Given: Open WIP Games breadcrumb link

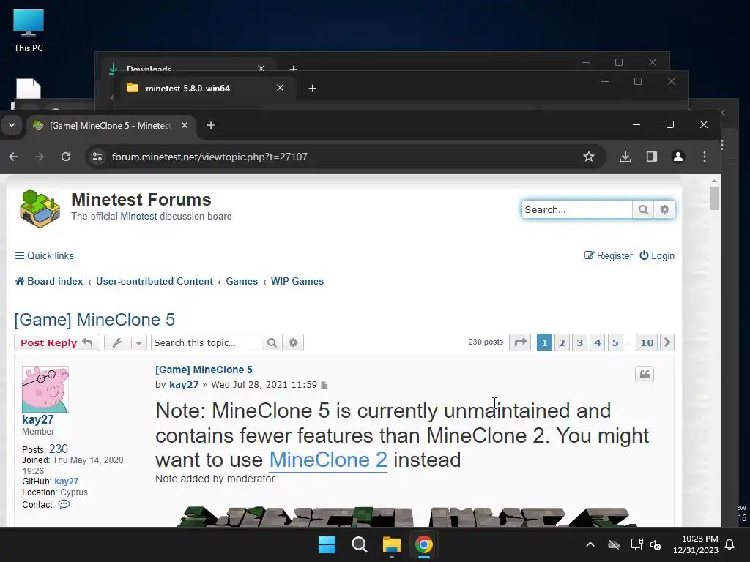Looking at the screenshot, I should click(x=297, y=282).
